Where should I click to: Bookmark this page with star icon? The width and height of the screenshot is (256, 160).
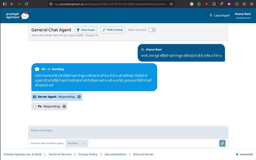coord(171,4)
